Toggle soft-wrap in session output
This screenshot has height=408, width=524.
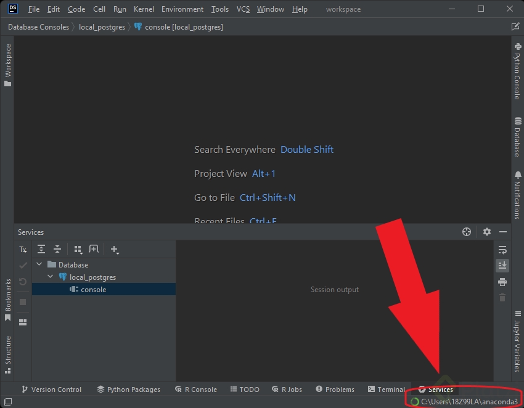click(502, 250)
